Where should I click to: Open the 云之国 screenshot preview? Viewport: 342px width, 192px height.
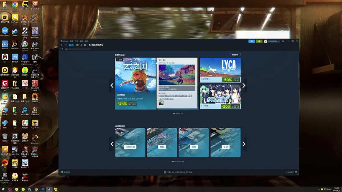[177, 75]
